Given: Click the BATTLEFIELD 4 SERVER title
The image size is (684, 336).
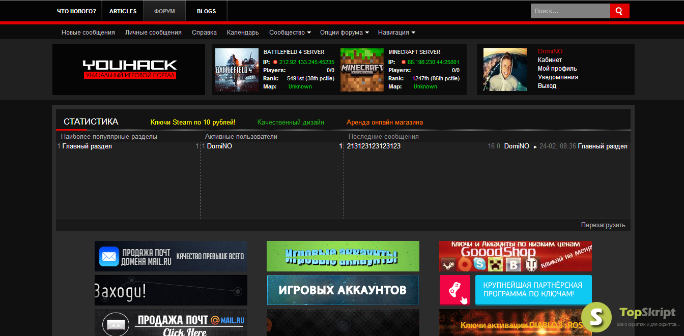Looking at the screenshot, I should (x=294, y=52).
